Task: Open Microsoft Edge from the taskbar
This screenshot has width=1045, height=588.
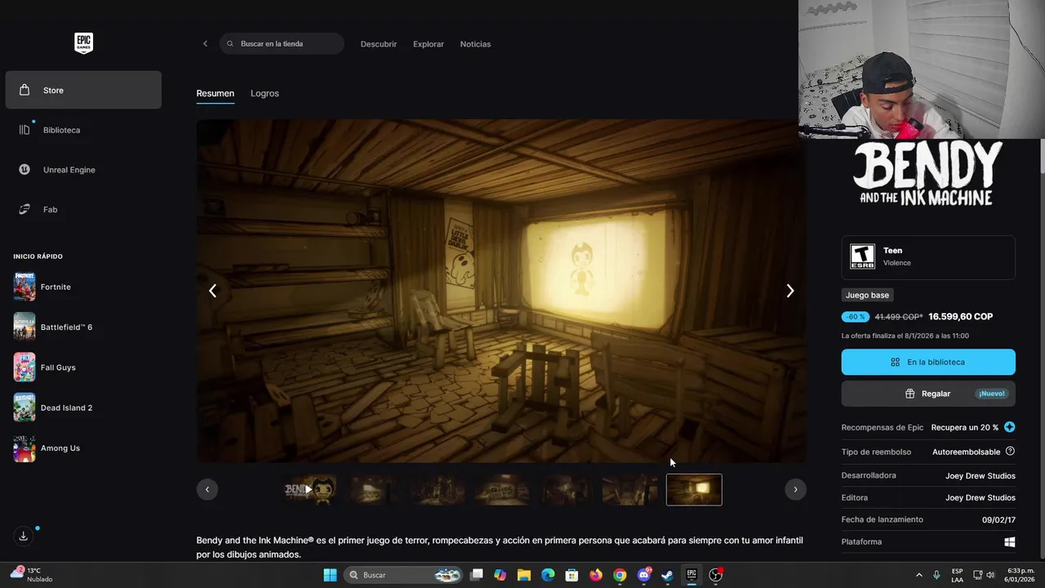Action: [548, 575]
